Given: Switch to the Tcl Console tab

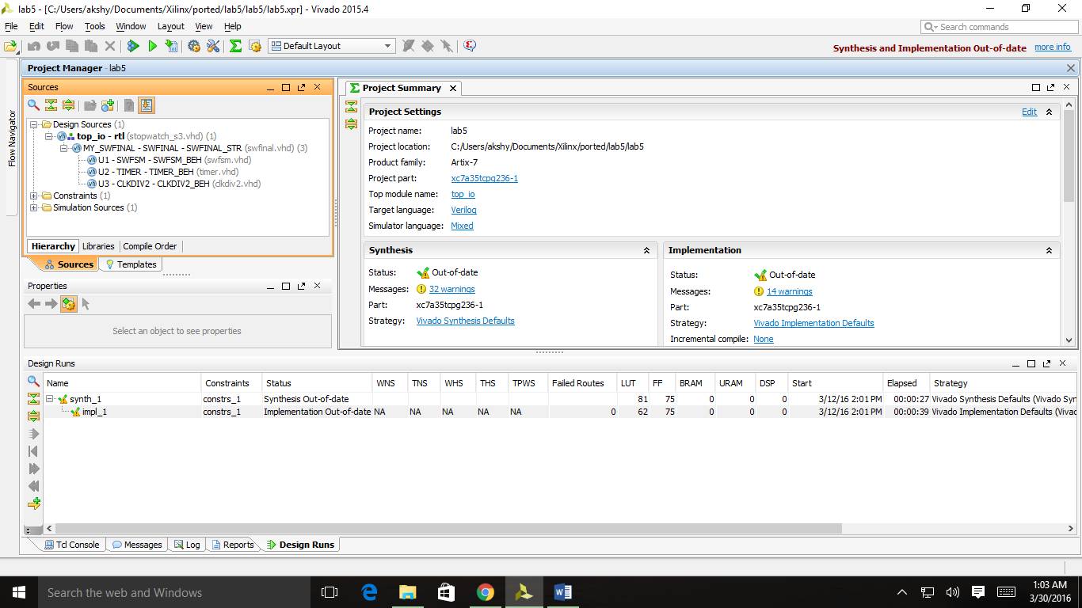Looking at the screenshot, I should click(x=71, y=545).
